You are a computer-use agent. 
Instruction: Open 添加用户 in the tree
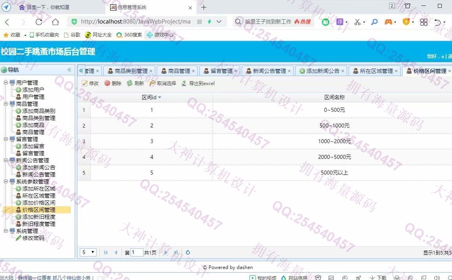33,90
